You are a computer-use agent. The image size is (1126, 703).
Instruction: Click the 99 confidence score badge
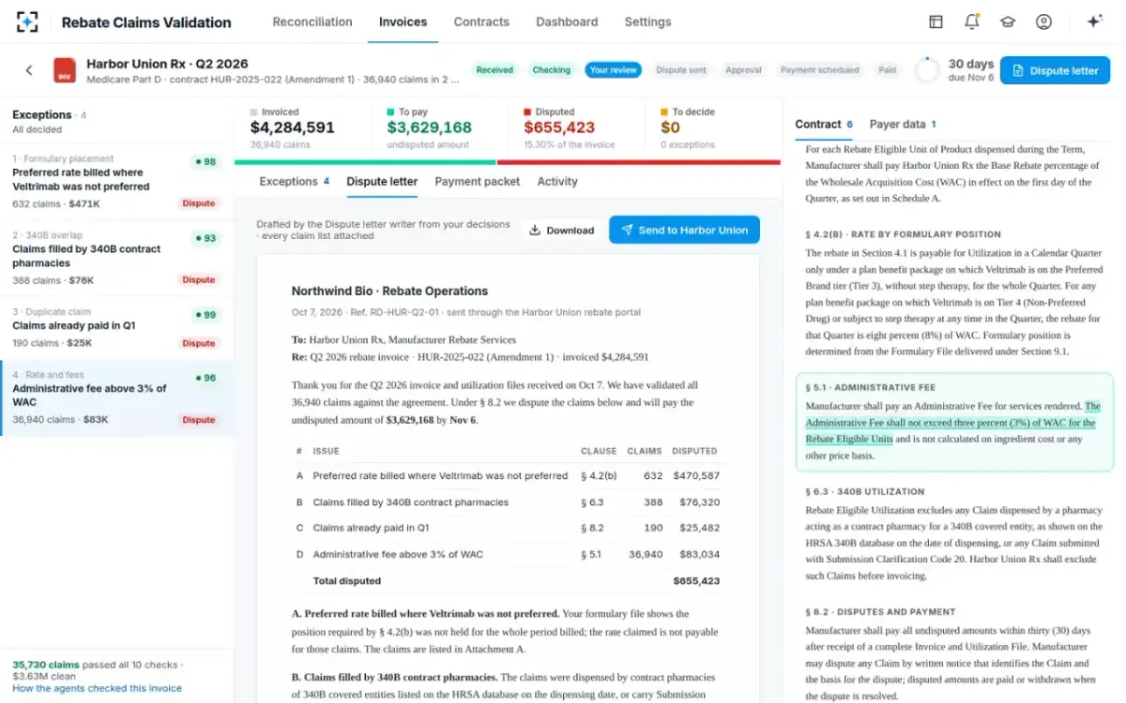point(205,315)
